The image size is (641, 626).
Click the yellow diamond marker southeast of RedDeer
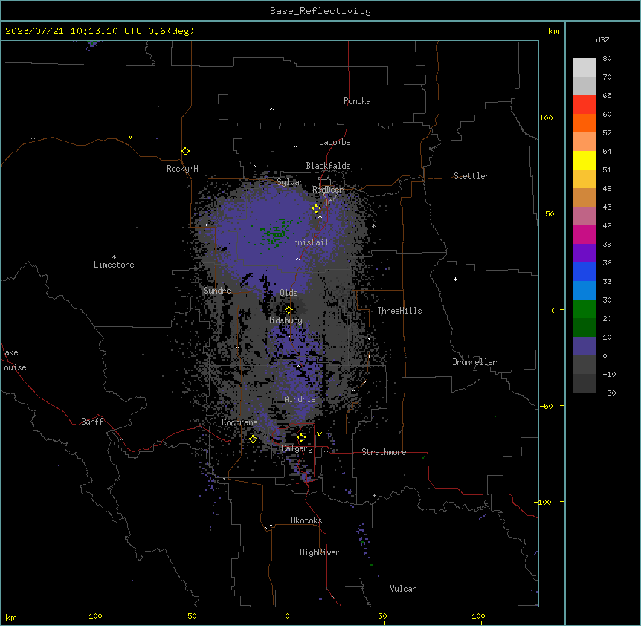317,209
